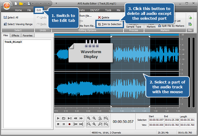Open the Edit ribbon tab
This screenshot has width=198, height=136.
click(39, 10)
